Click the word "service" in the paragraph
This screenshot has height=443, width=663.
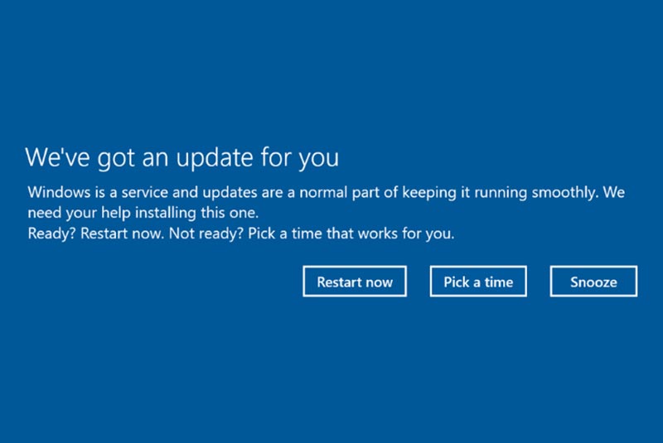point(144,193)
